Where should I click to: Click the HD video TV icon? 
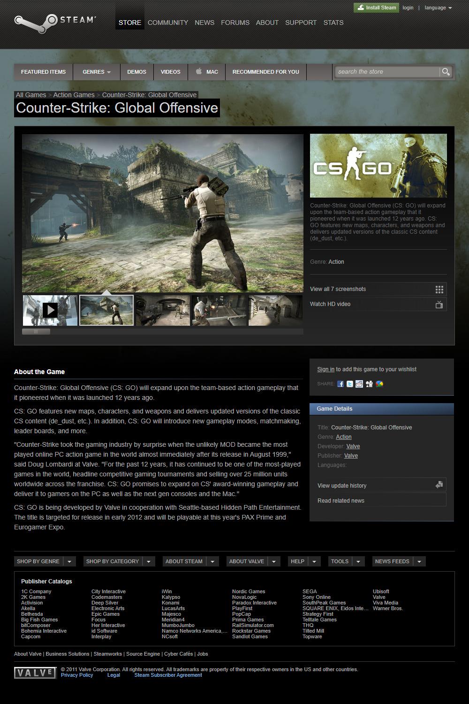(x=439, y=304)
